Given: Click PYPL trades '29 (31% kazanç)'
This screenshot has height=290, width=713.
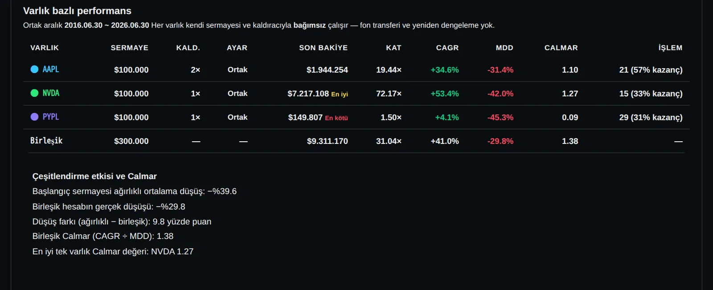Looking at the screenshot, I should [x=651, y=118].
